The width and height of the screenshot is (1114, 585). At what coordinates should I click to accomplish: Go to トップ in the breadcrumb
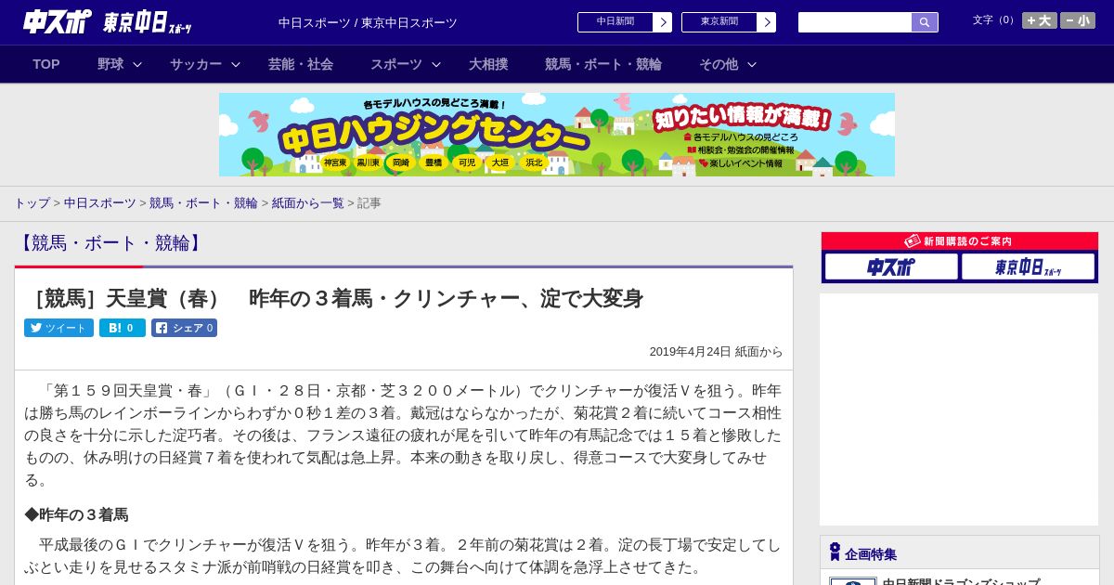point(32,203)
